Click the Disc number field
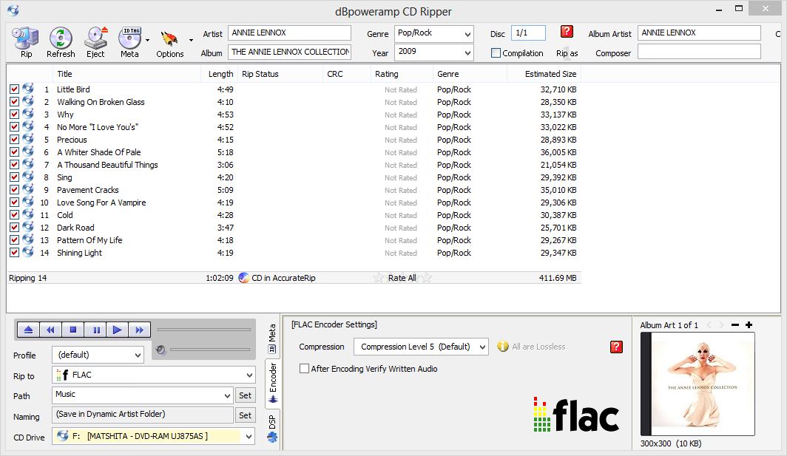The image size is (787, 456). coord(528,33)
